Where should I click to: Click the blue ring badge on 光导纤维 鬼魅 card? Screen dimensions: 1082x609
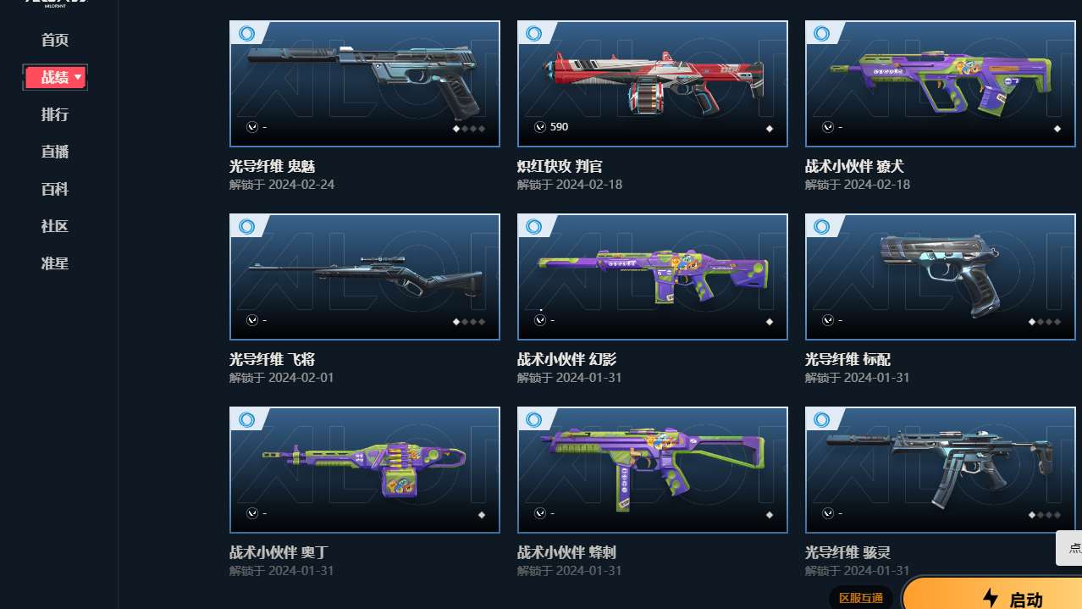pyautogui.click(x=246, y=34)
